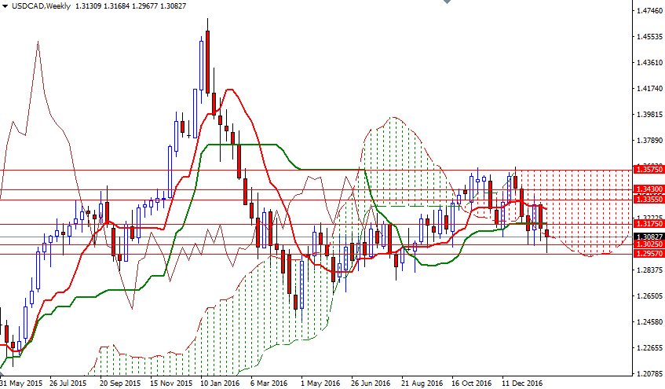Click the 1.39815 value on price scale

650,114
